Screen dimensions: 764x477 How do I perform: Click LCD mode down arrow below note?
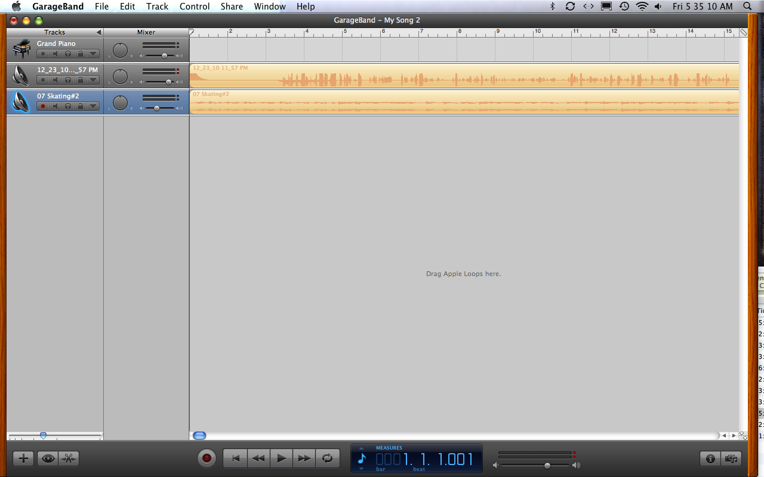pos(361,469)
